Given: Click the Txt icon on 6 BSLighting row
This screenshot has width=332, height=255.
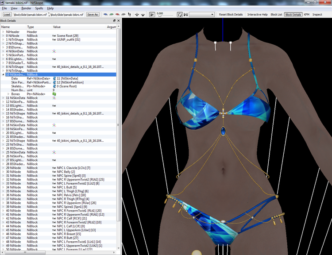Looking at the screenshot, I should [x=54, y=59].
